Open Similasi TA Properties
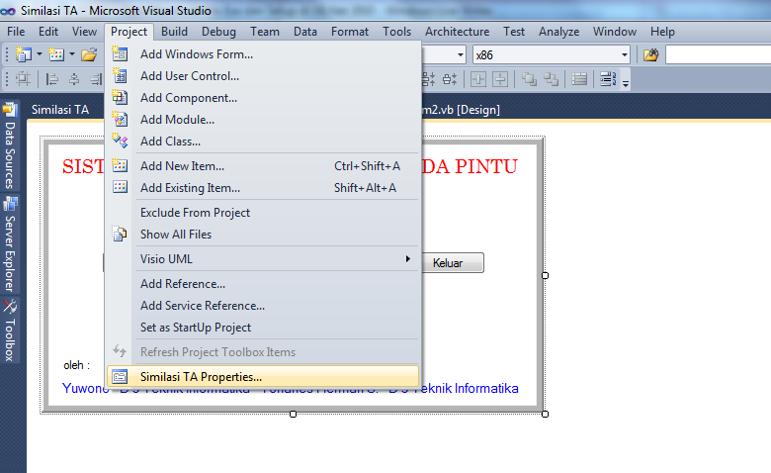The height and width of the screenshot is (473, 771). (263, 377)
